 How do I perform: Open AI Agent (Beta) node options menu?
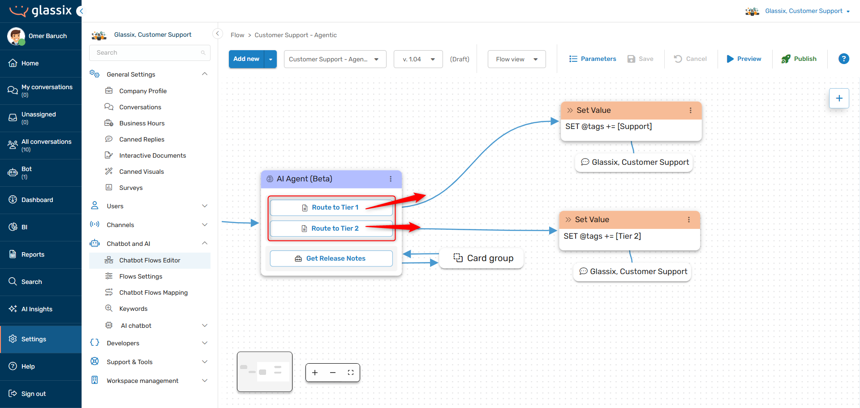391,179
